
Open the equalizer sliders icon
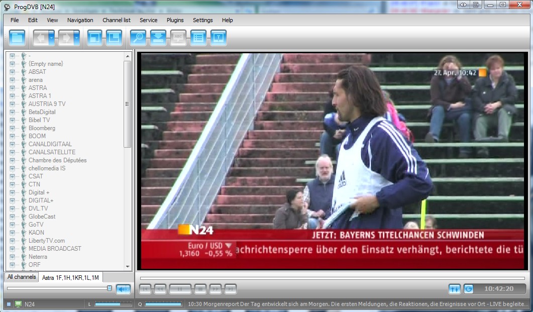coord(455,289)
